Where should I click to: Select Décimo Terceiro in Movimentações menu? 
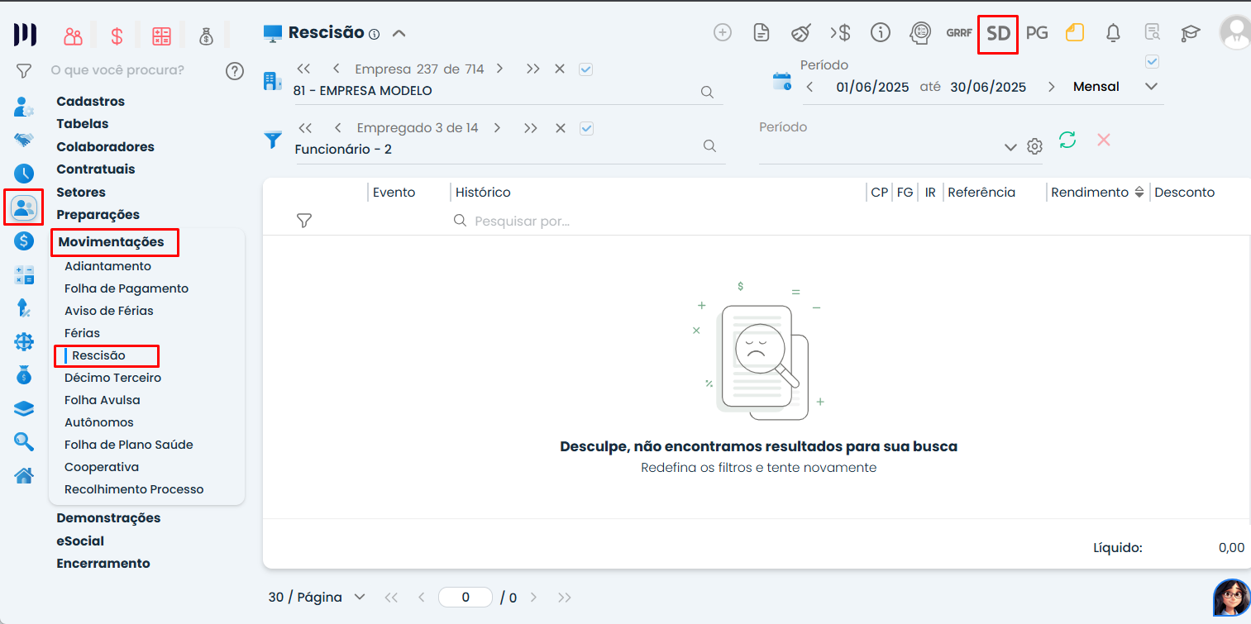pyautogui.click(x=112, y=378)
